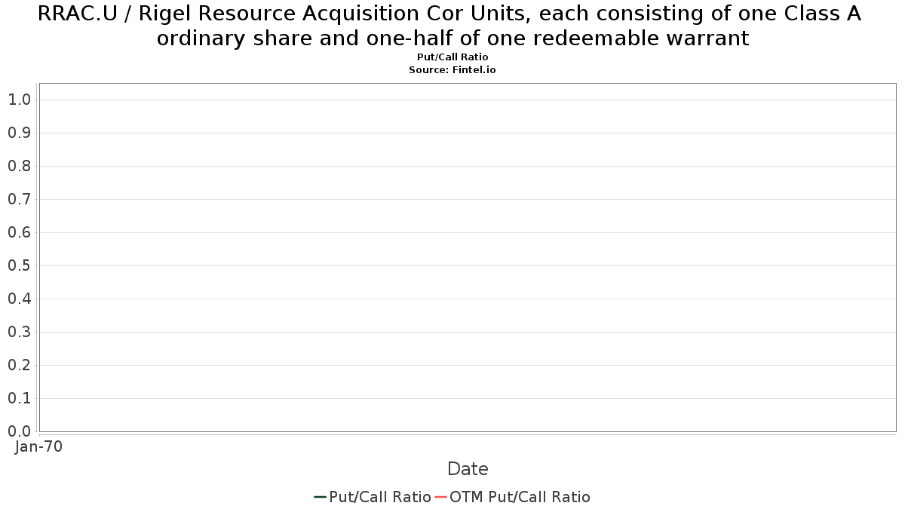
Task: Click the Jan-70 x-axis tick label
Action: (x=38, y=446)
